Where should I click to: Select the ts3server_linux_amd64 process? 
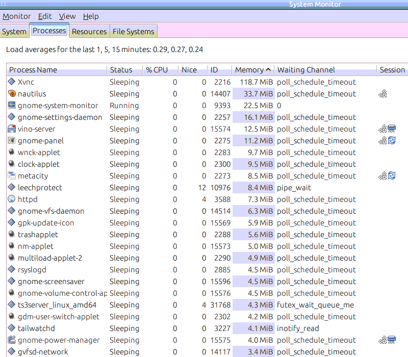point(57,305)
